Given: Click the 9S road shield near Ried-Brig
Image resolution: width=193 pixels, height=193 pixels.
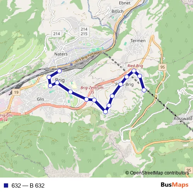Looking at the screenshot, I should tap(163, 67).
